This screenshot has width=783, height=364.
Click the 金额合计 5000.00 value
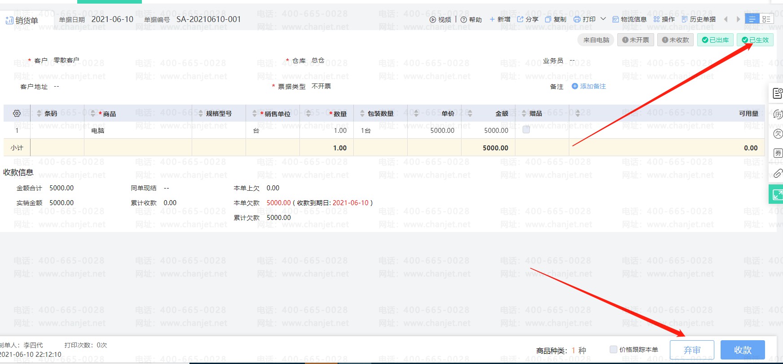point(62,188)
